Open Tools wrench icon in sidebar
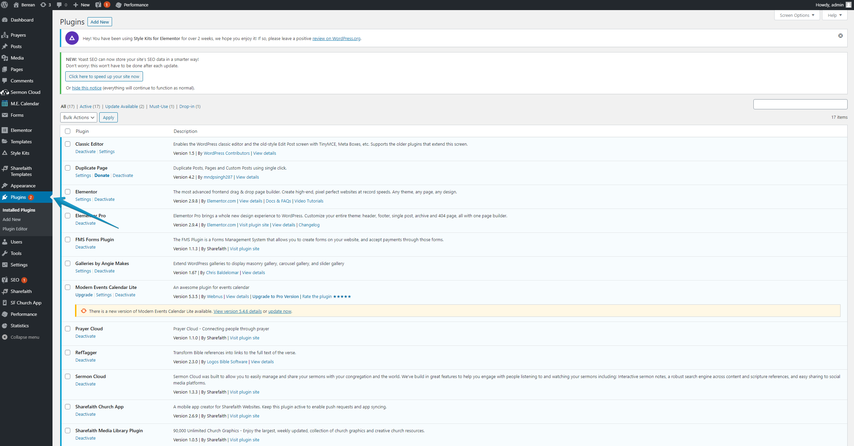This screenshot has width=854, height=446. point(5,253)
